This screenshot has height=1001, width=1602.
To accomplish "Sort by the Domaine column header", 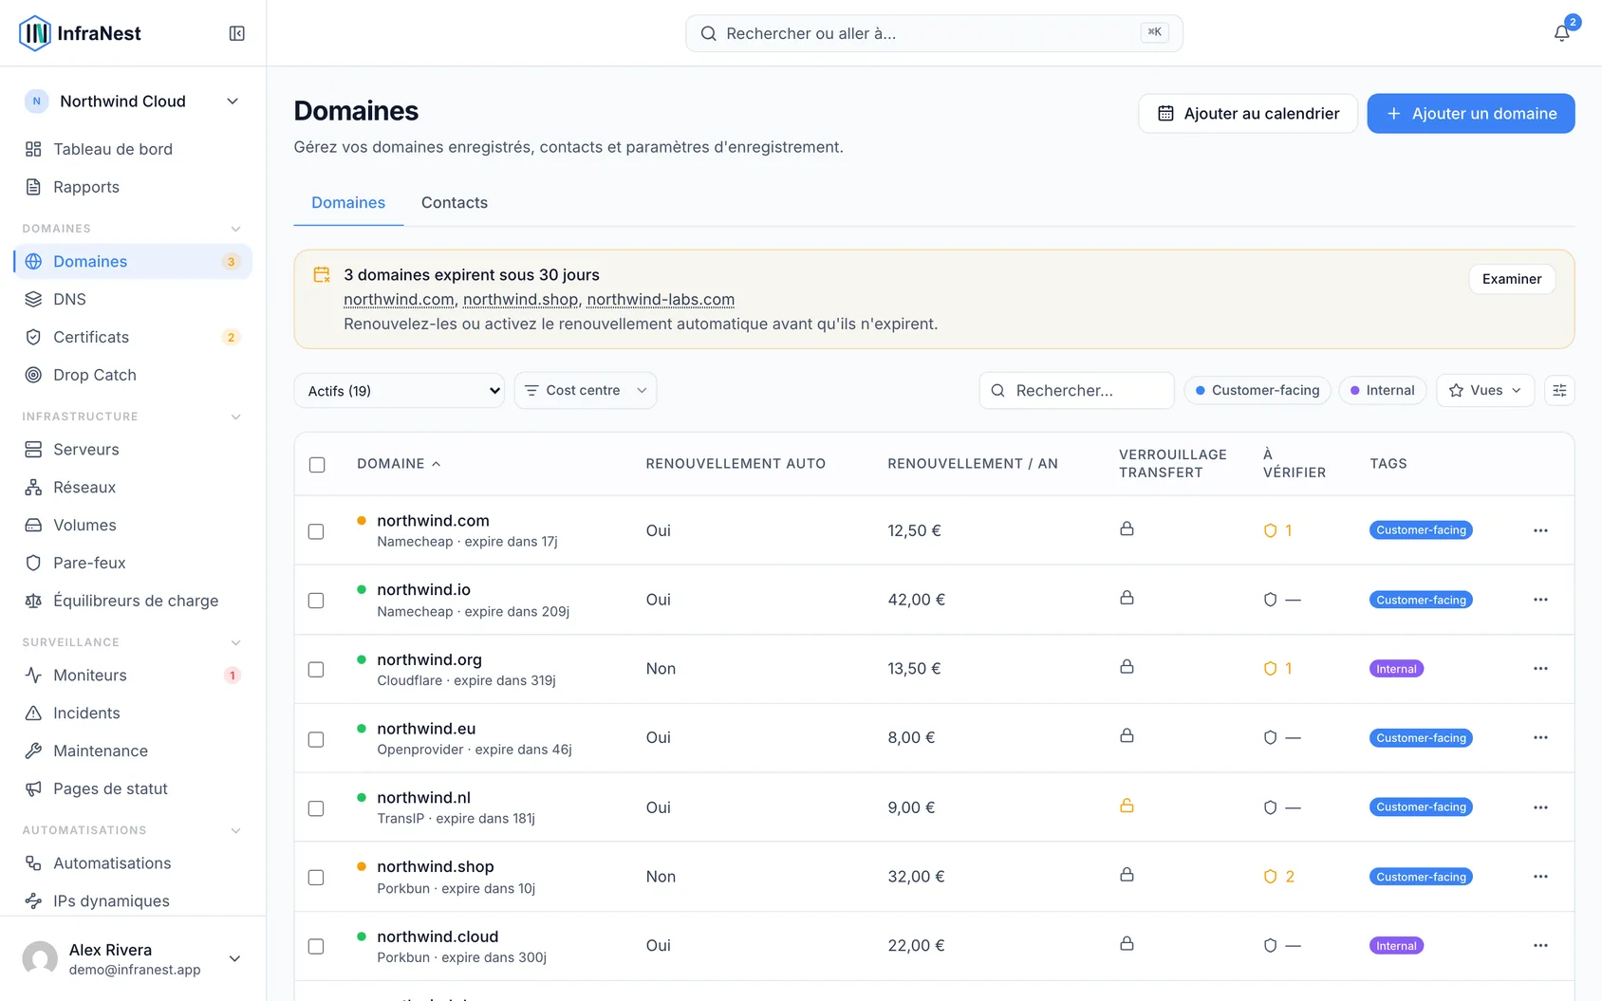I will (x=399, y=464).
